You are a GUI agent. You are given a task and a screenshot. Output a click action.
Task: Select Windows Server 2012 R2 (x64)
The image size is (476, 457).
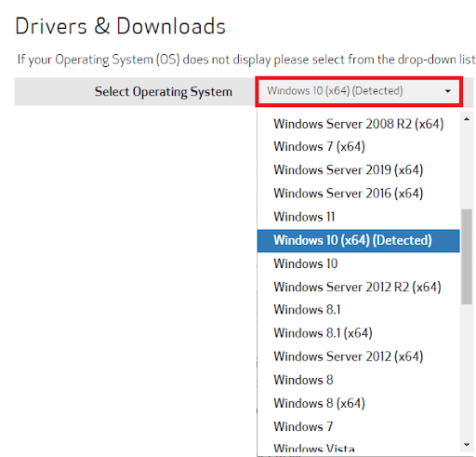click(x=359, y=287)
